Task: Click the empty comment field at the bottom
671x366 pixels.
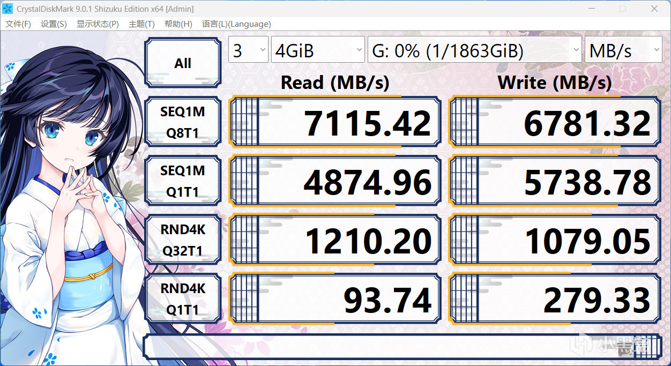Action: pos(402,347)
